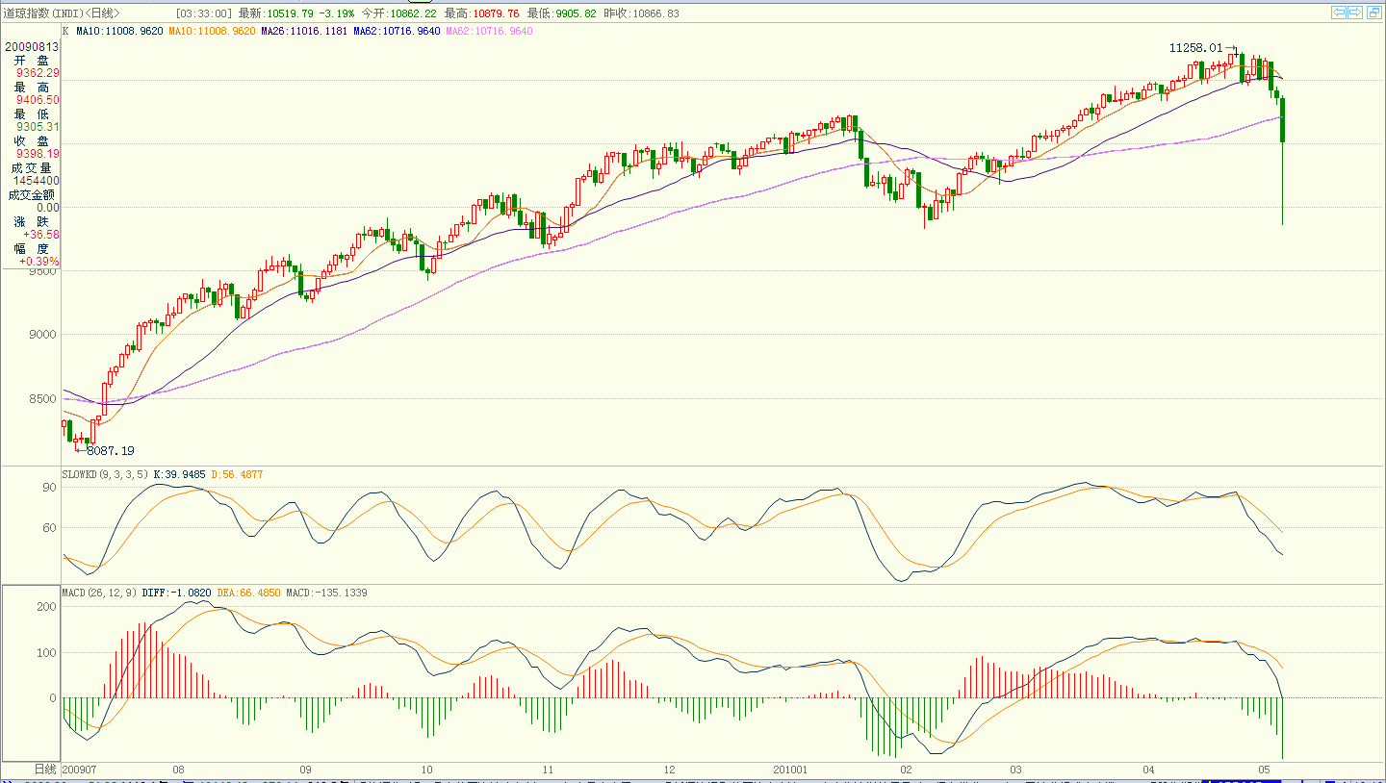
Task: Click the 涨跌 value +36.58
Action: tap(41, 234)
